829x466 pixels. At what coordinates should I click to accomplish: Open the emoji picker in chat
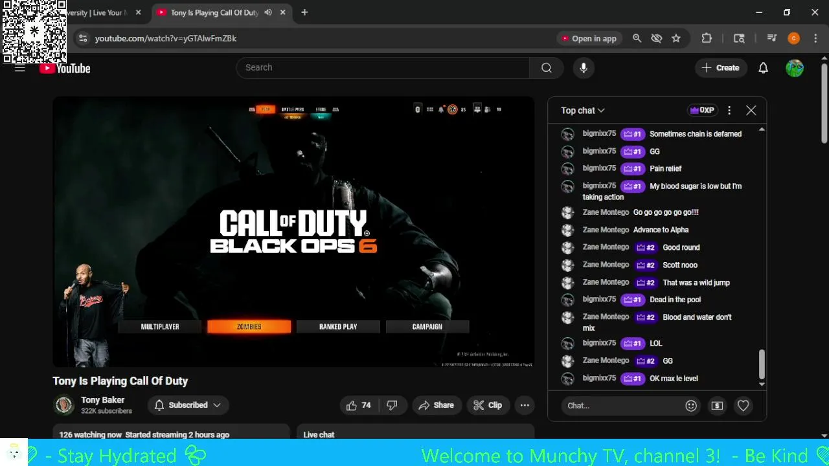point(691,406)
